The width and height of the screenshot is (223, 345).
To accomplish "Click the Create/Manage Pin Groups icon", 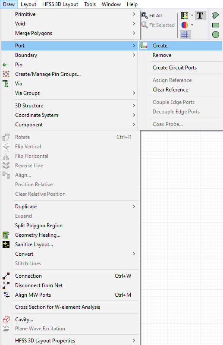I will pos(6,74).
